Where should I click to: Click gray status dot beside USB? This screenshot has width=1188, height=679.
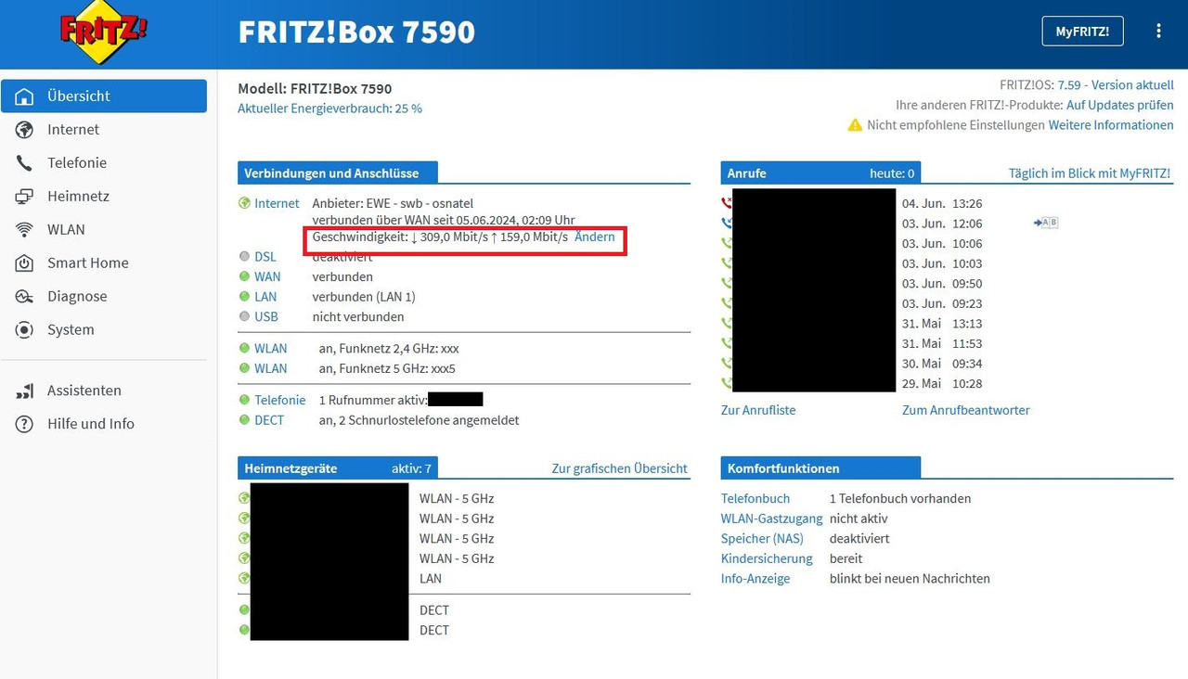click(244, 316)
